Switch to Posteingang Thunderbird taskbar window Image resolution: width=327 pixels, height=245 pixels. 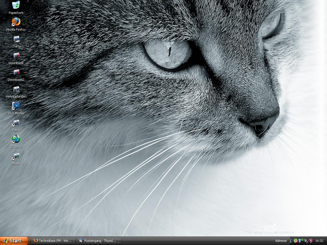pos(99,241)
